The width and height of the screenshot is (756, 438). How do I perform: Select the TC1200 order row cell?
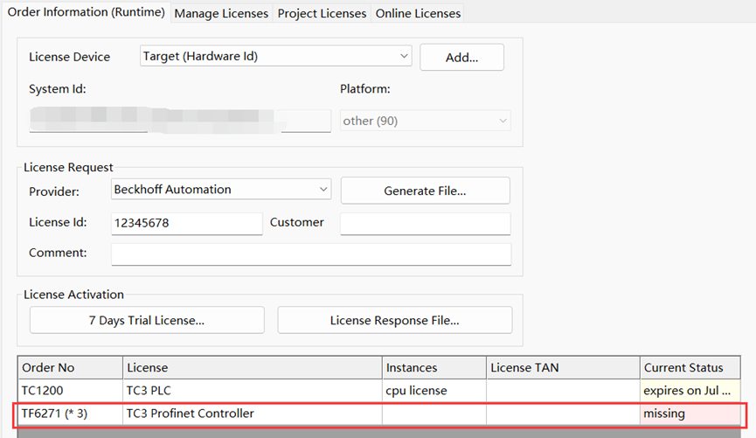pos(71,390)
